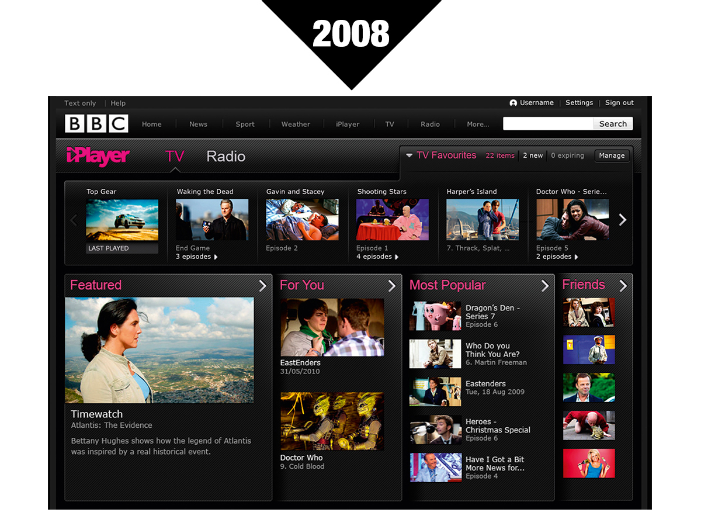Open the Shooting Stars thumbnail
The height and width of the screenshot is (526, 701).
393,220
